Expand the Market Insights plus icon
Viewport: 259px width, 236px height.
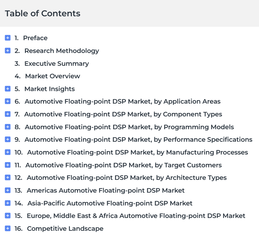(x=8, y=88)
